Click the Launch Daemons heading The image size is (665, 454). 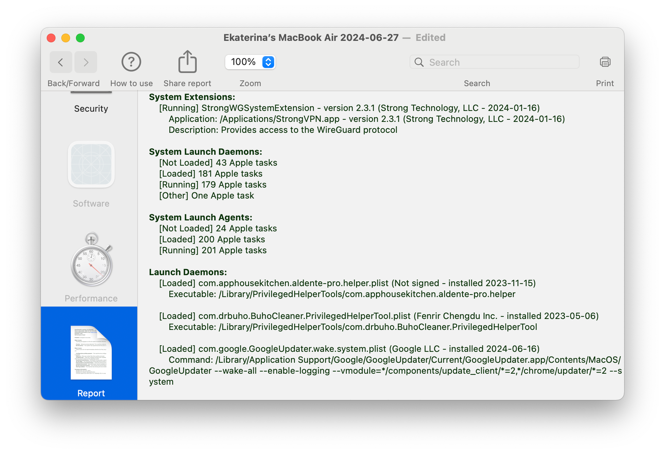click(188, 272)
